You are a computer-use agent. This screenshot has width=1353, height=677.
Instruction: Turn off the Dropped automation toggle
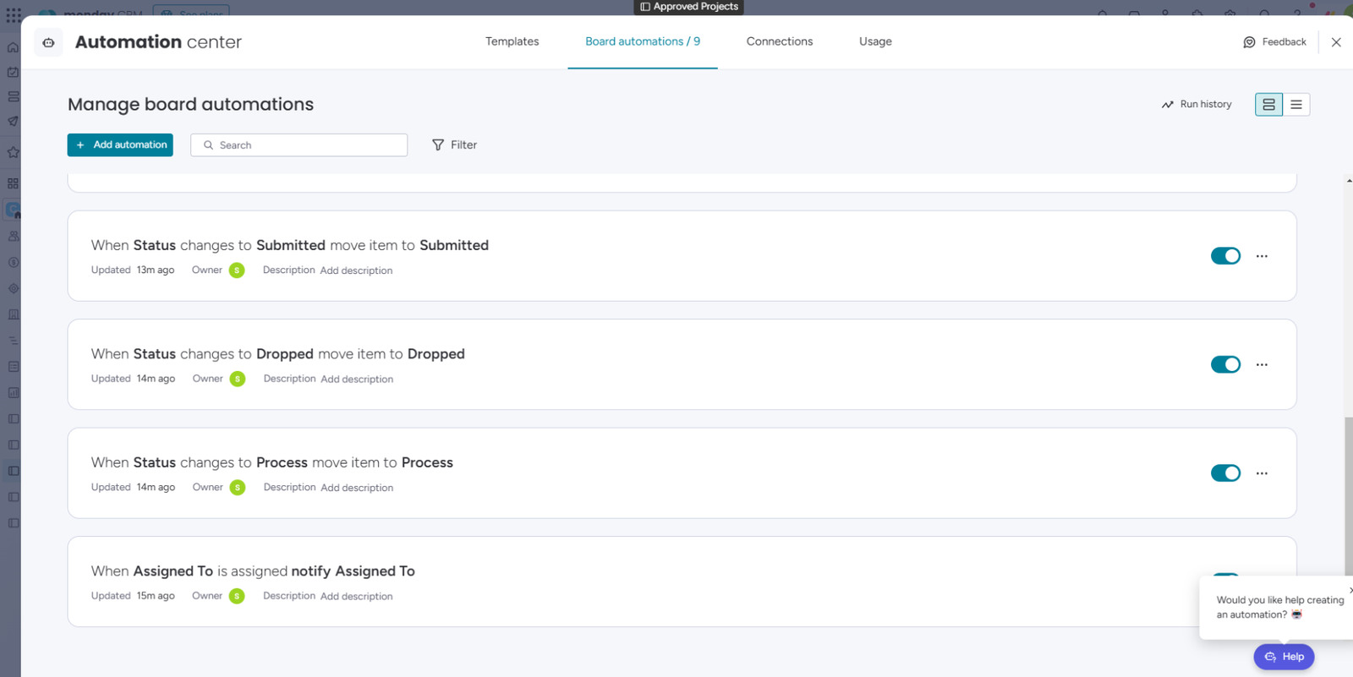tap(1225, 364)
